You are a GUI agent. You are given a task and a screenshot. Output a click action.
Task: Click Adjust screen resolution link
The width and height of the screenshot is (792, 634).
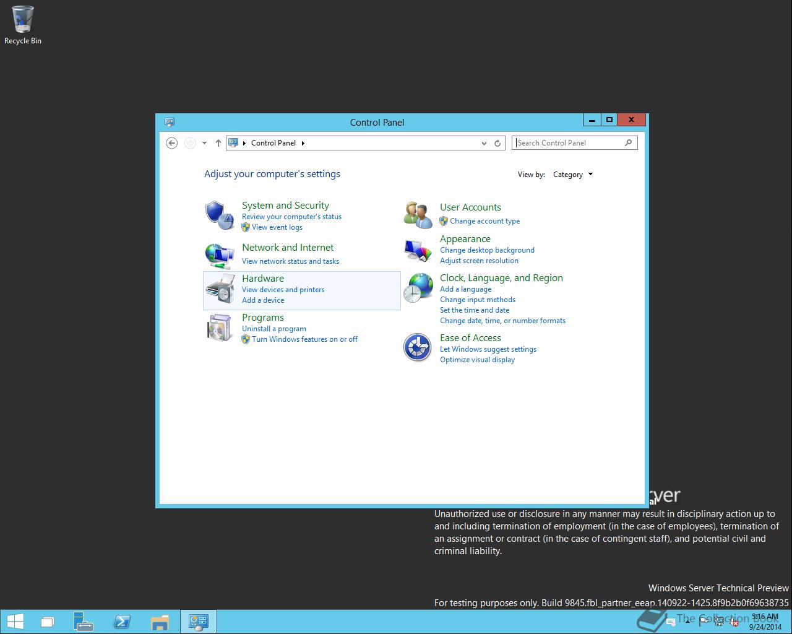coord(479,261)
